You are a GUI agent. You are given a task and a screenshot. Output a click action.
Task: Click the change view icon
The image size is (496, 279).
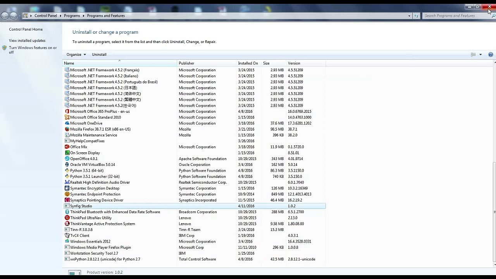point(473,55)
